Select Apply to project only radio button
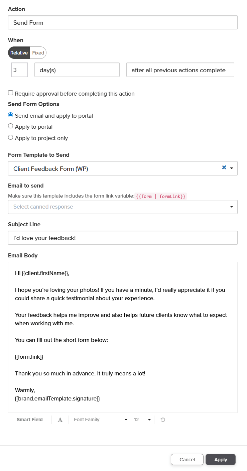This screenshot has height=471, width=247. (x=11, y=137)
